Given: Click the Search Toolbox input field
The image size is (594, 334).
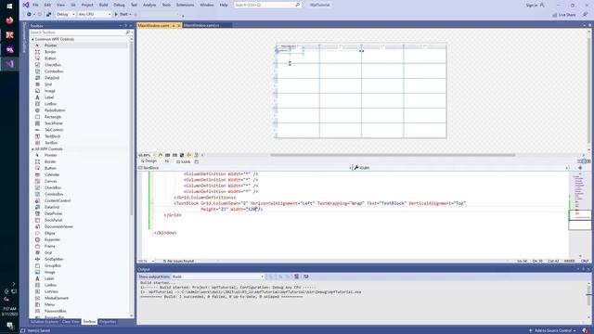Looking at the screenshot, I should [x=77, y=32].
